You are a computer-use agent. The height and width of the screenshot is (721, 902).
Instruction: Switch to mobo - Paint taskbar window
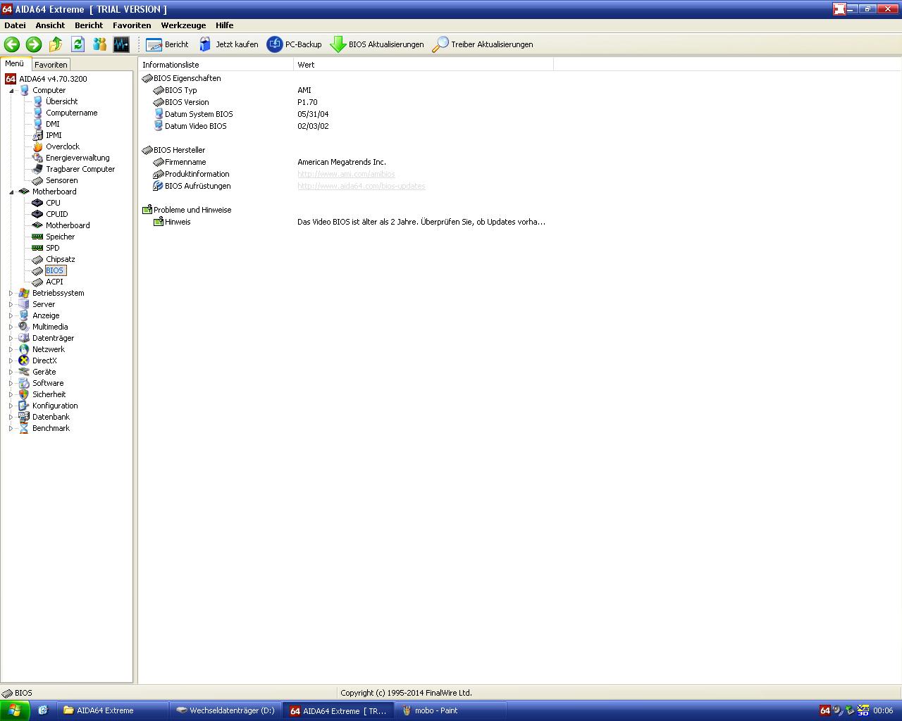pyautogui.click(x=451, y=710)
